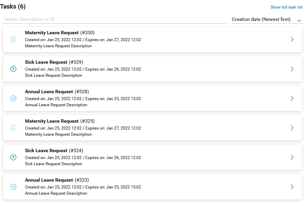Open the Creation date sort dropdown
Screen dimensions: 305x219
coord(267,20)
